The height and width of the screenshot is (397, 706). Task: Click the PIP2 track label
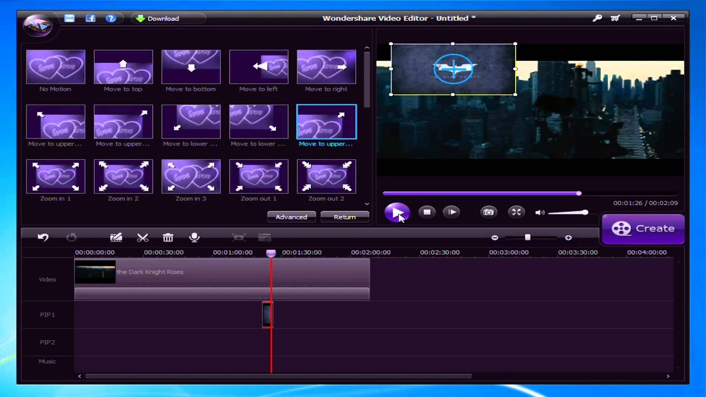47,342
